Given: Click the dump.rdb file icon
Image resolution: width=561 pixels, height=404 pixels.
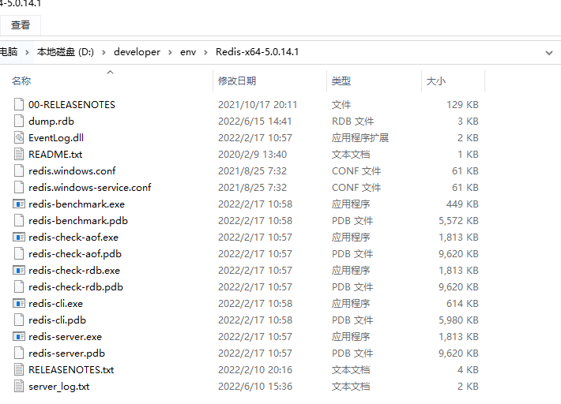Looking at the screenshot, I should coord(19,121).
